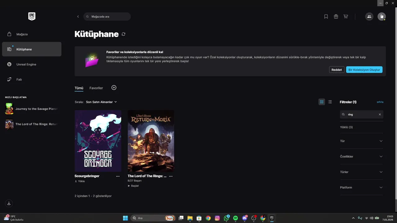Screen dimensions: 397x223
Task: Open the weather widget showing 13°C
Action: point(14,218)
